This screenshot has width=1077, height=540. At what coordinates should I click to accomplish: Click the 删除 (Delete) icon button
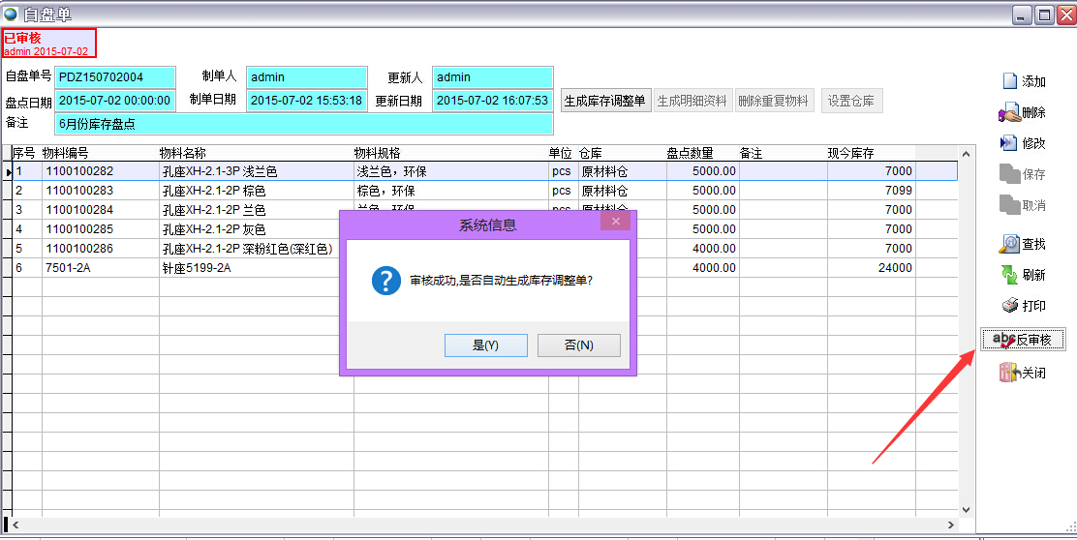point(1023,112)
